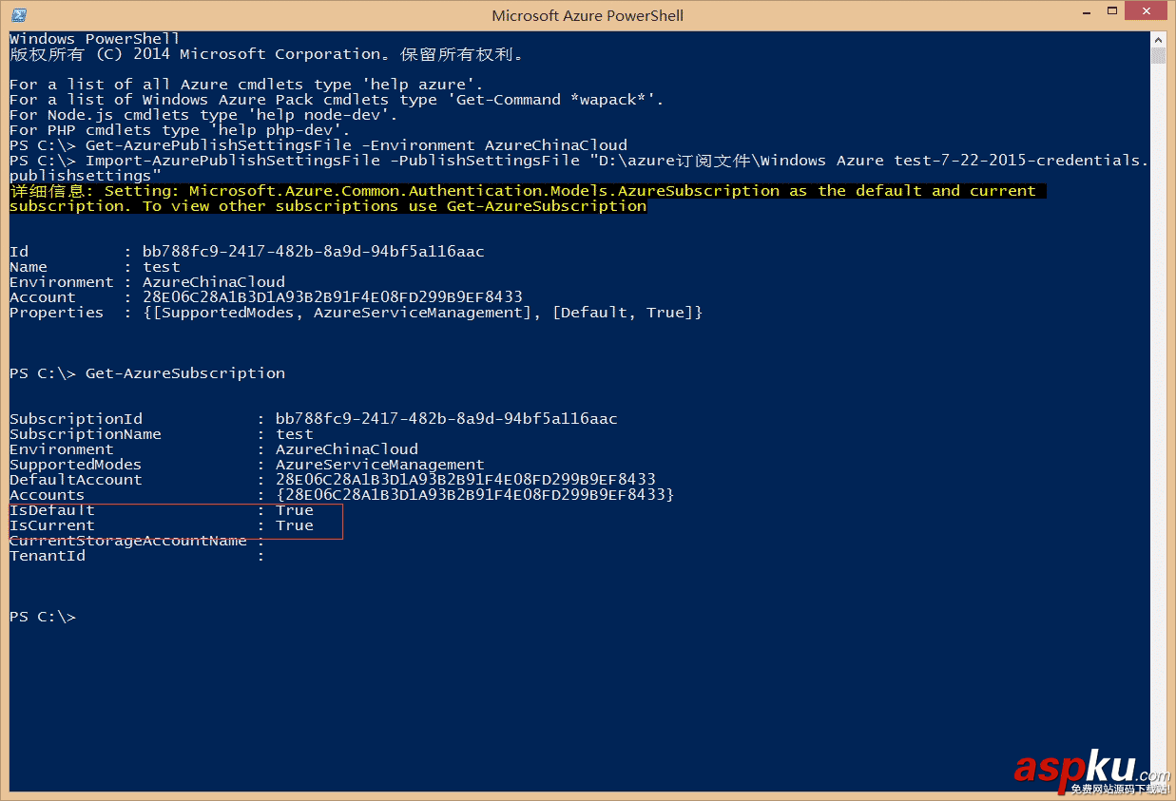Click the PowerShell system menu icon
This screenshot has width=1176, height=801.
(x=18, y=15)
